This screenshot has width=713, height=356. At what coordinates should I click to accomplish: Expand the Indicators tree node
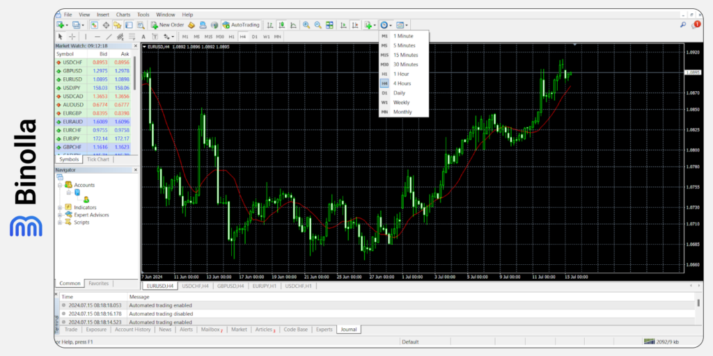(60, 207)
